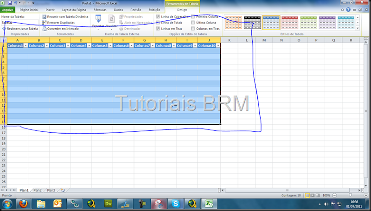Toggle Linha de Cabeçalho checkbox
Viewport: 371px width, 211px height.
158,17
